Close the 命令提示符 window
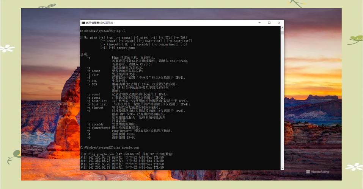Image resolution: width=363 pixels, height=189 pixels. 279,23
